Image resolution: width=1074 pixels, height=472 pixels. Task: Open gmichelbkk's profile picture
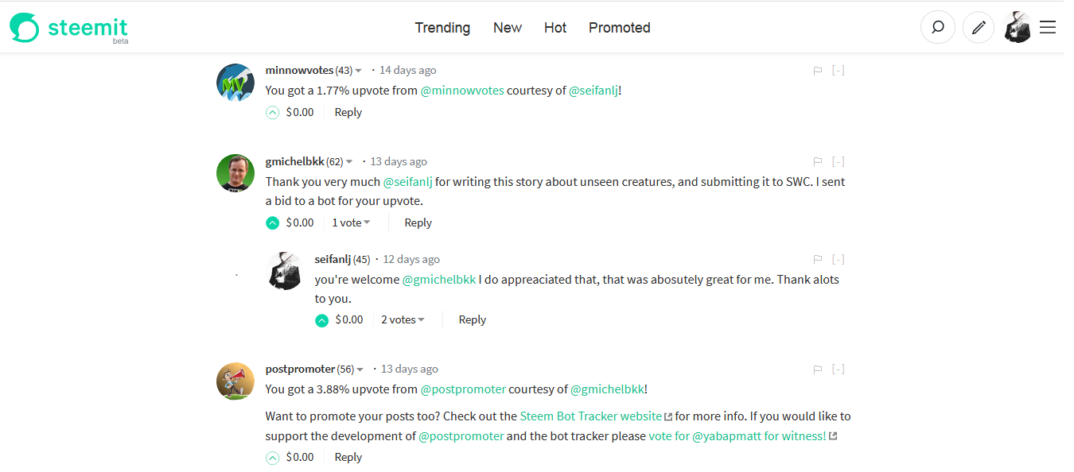coord(235,173)
